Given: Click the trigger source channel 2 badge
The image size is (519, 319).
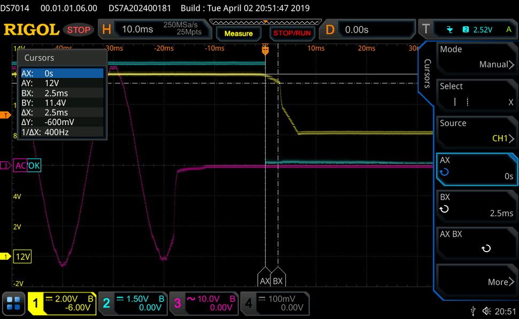Looking at the screenshot, I should coord(466,29).
